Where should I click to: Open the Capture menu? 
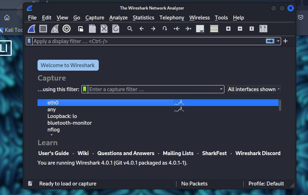(x=95, y=18)
